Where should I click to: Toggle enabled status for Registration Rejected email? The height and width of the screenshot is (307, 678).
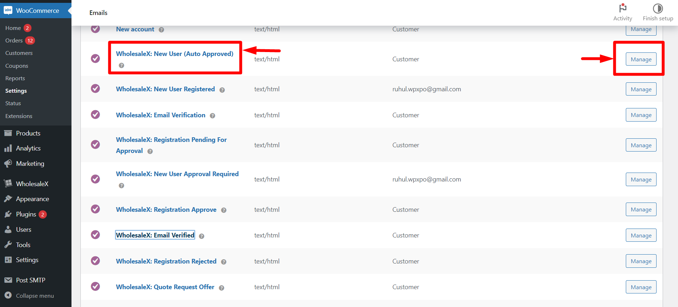click(x=95, y=261)
